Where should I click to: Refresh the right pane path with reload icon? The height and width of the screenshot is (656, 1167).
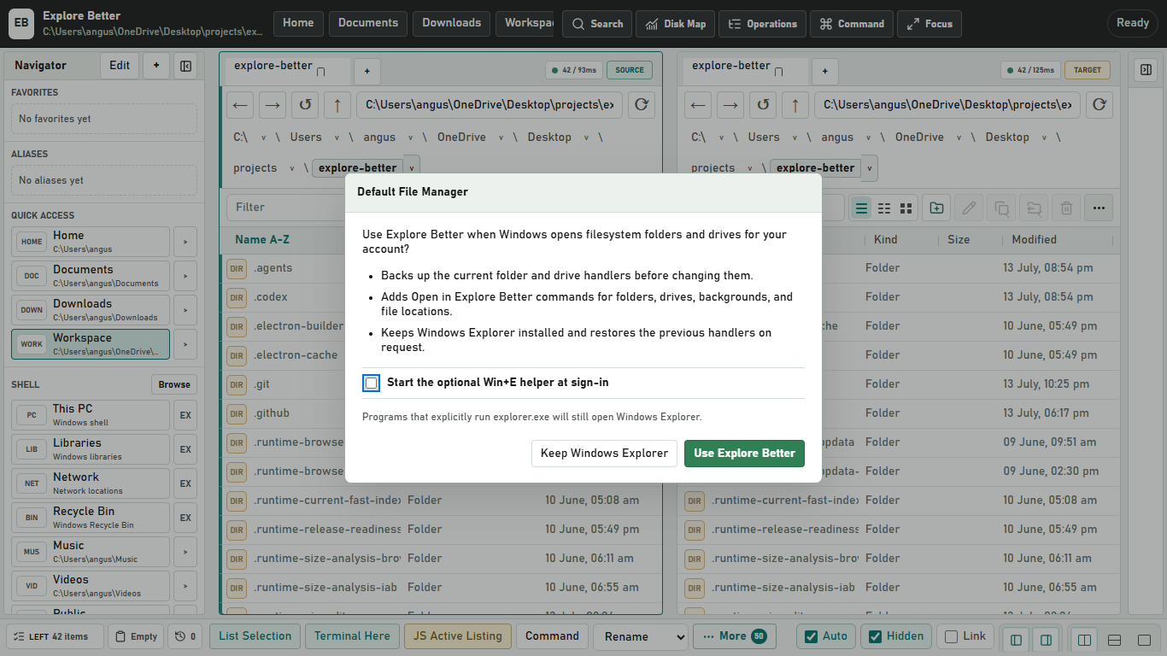[1100, 105]
